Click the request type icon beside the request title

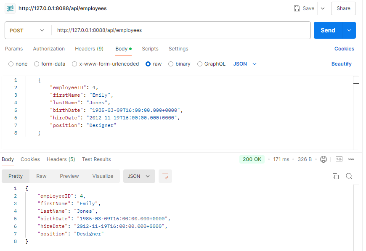[9, 8]
